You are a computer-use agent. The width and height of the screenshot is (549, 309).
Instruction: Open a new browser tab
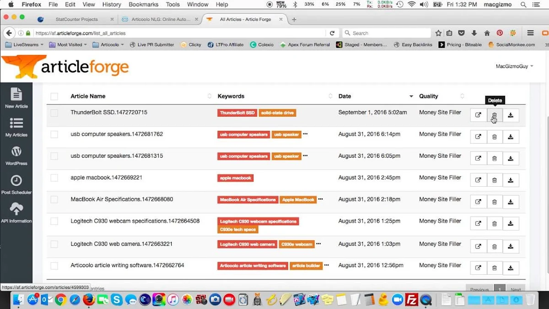tap(294, 20)
